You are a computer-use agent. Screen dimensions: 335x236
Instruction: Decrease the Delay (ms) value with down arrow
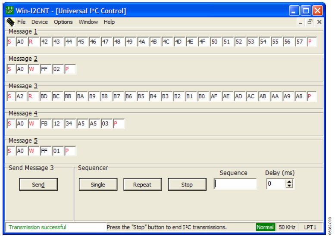pyautogui.click(x=289, y=186)
